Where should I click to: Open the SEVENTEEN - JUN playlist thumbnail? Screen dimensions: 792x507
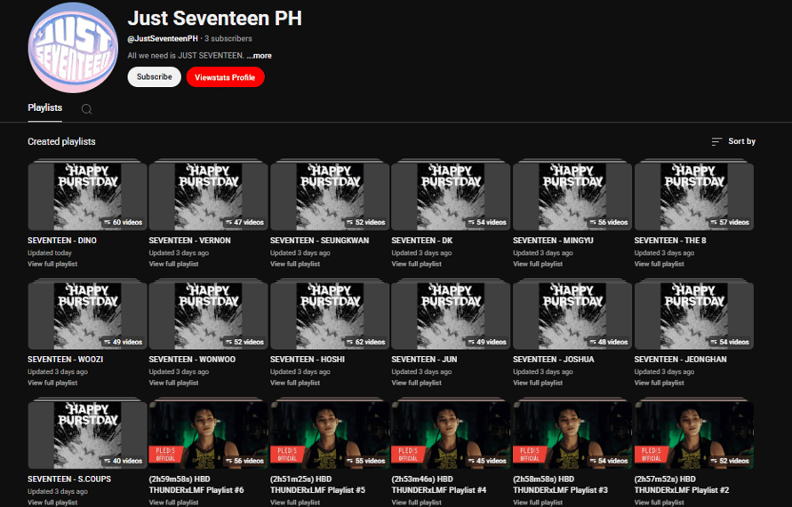coord(451,316)
